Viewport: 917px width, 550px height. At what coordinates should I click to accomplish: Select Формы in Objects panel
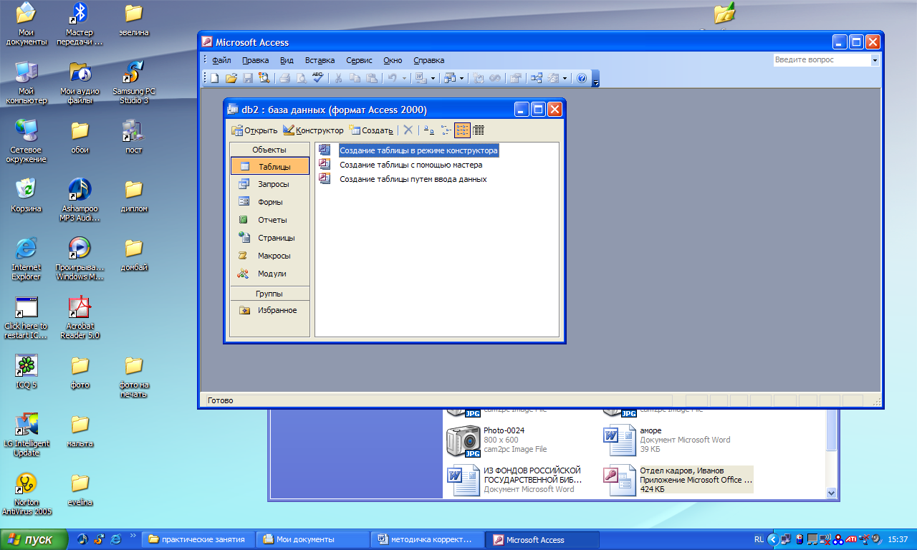tap(270, 202)
